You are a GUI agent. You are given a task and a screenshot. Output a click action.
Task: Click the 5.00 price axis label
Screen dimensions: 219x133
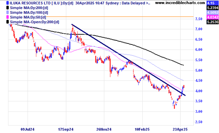click(x=199, y=70)
